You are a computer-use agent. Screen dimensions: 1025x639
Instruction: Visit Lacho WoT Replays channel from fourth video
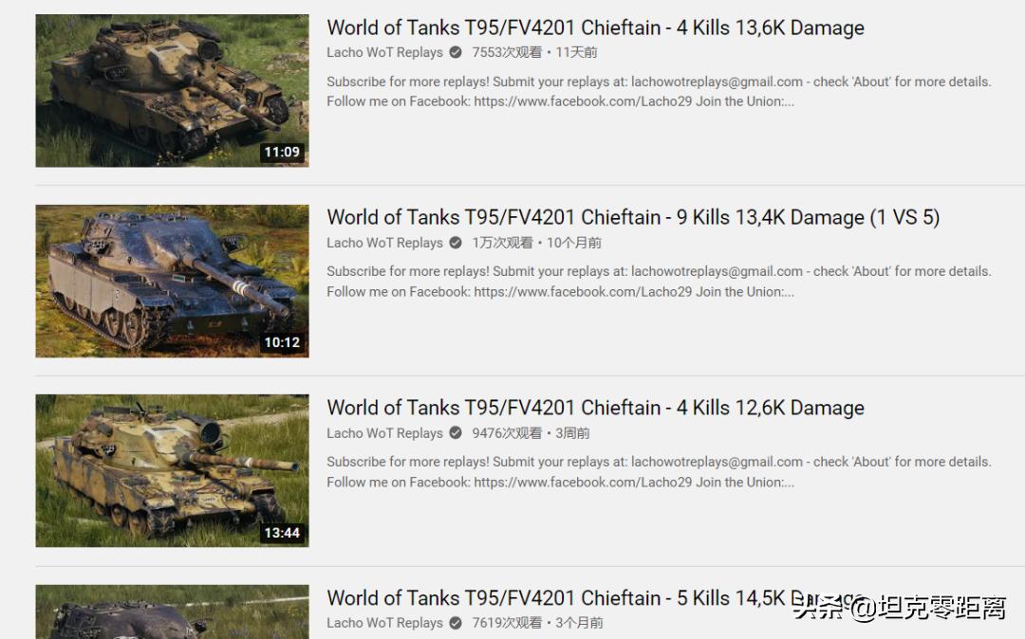[x=385, y=623]
